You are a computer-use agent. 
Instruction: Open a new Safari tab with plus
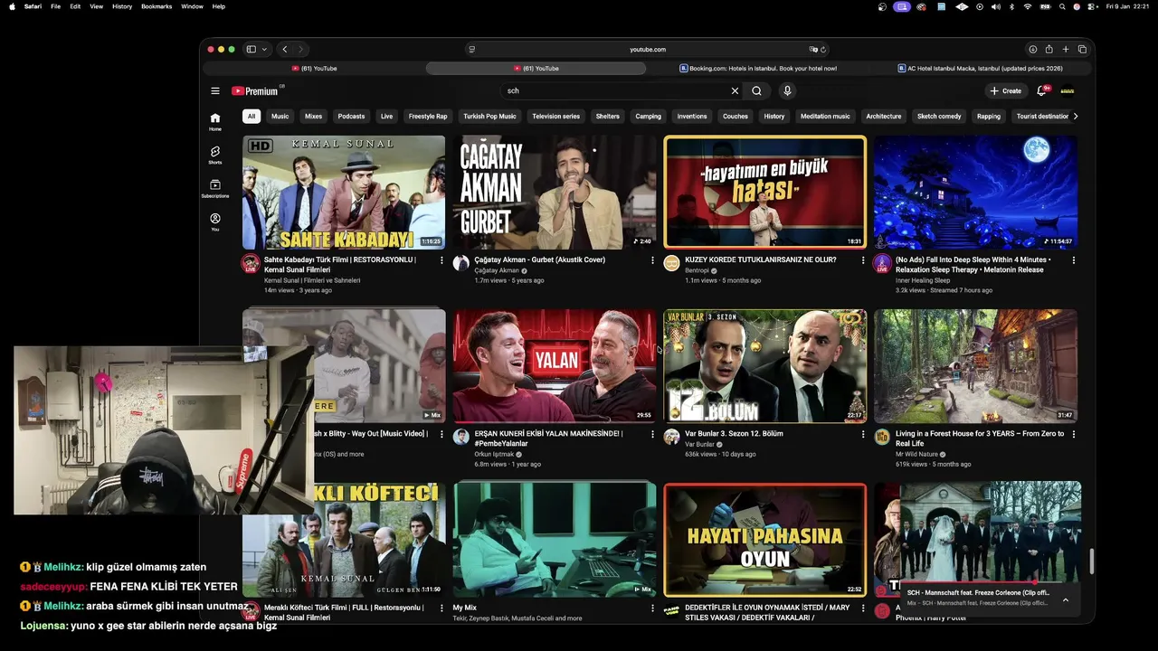pos(1066,49)
